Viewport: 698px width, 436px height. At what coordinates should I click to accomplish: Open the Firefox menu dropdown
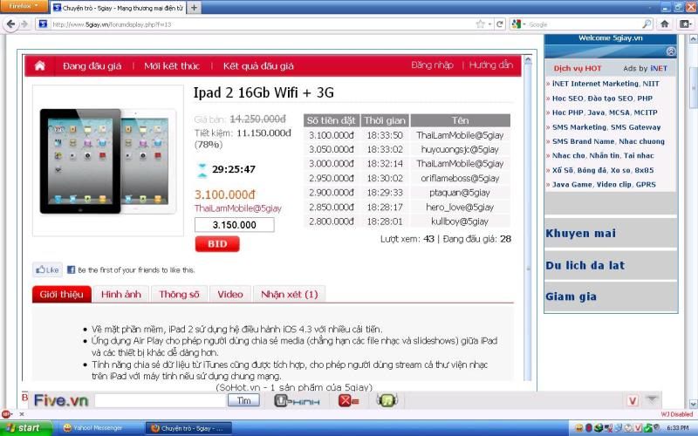[x=23, y=7]
